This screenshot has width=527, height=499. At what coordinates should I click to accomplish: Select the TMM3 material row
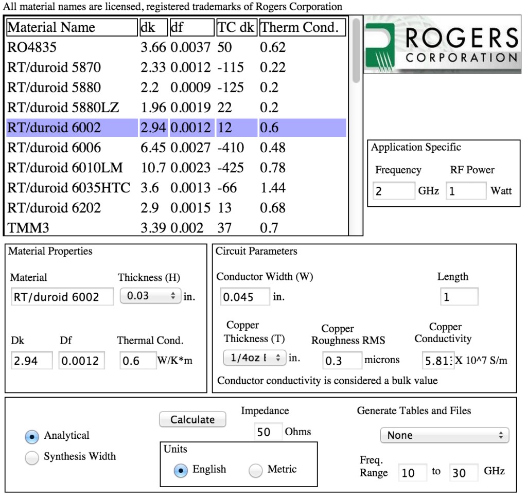point(177,228)
